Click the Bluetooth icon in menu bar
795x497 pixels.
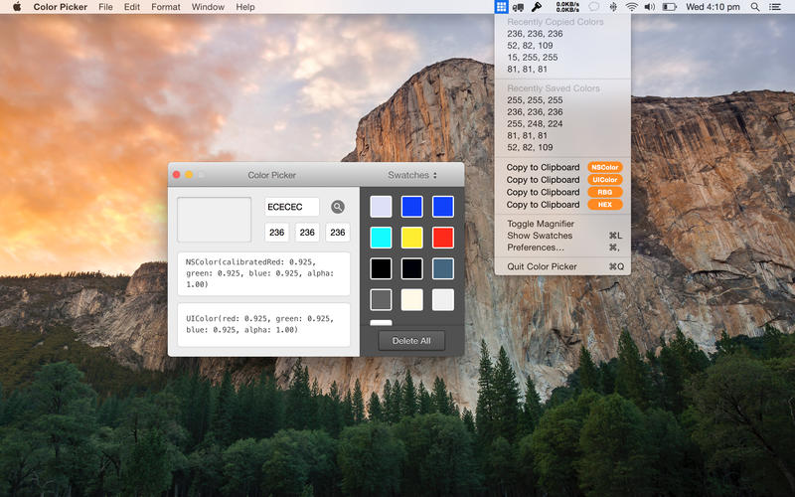point(612,7)
